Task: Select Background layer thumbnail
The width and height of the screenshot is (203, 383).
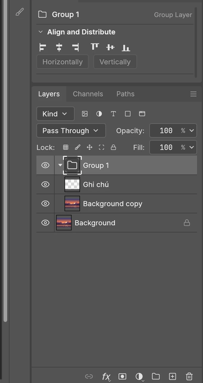Action: point(64,223)
